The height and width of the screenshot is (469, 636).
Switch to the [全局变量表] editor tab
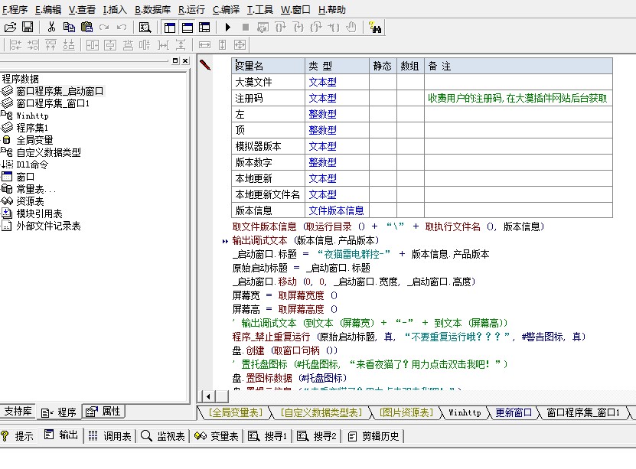pyautogui.click(x=236, y=412)
